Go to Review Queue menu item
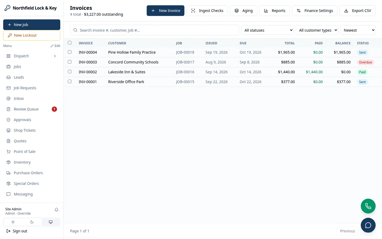This screenshot has width=382, height=239. pos(32,109)
